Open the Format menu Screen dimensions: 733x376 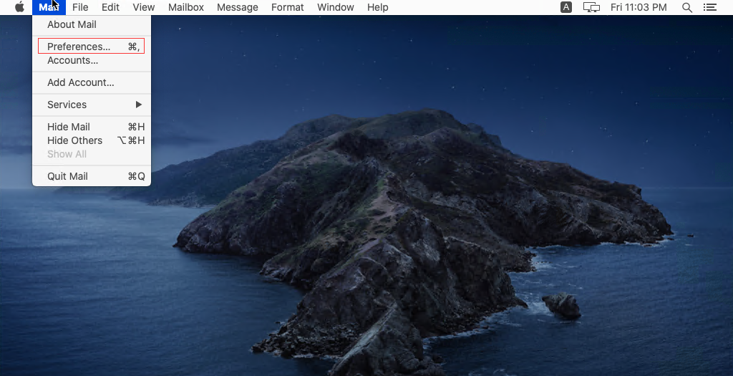click(x=288, y=7)
